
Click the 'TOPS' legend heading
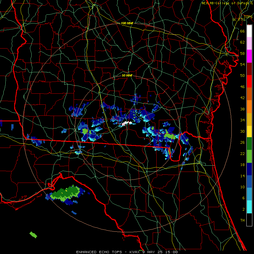coord(248,17)
